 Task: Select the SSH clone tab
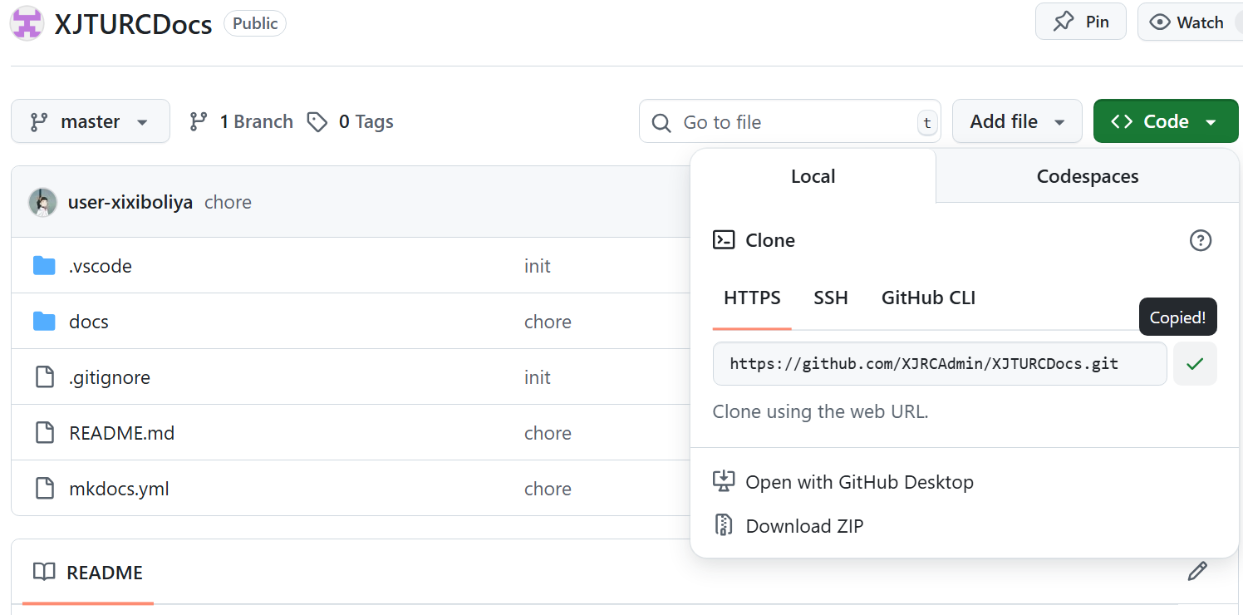pos(830,298)
